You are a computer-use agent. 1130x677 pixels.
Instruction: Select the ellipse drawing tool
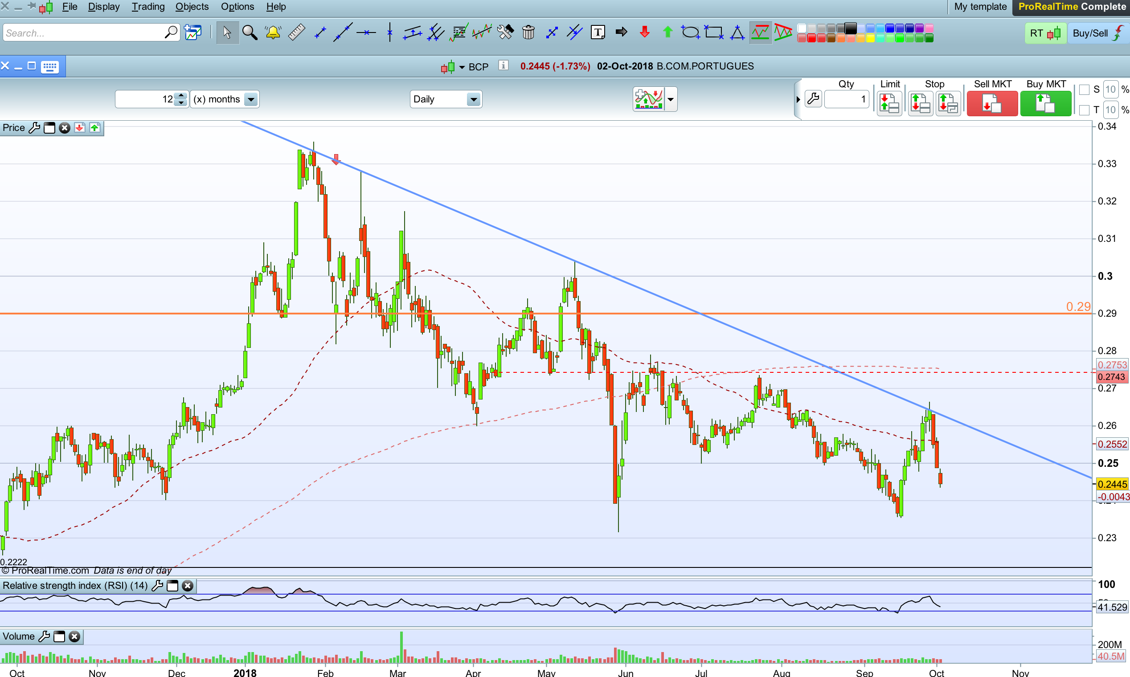(690, 33)
